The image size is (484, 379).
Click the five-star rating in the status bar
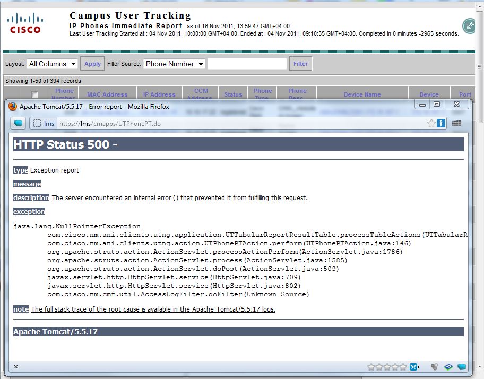click(387, 367)
